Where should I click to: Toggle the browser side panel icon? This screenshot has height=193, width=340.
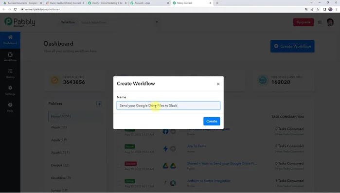324,9
